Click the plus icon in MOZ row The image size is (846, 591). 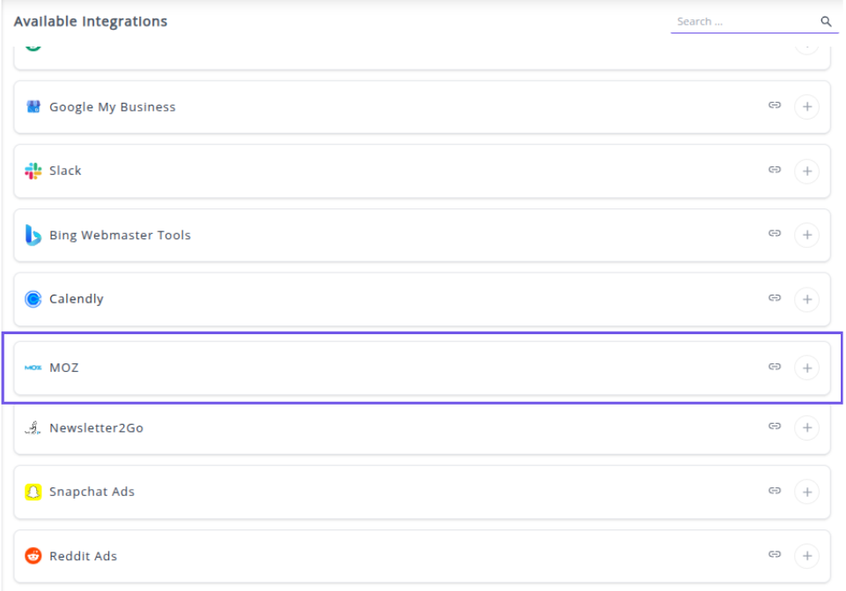(806, 368)
